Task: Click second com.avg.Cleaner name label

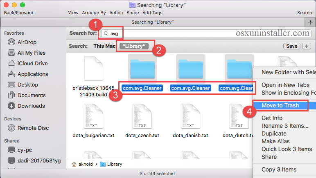Action: click(191, 88)
